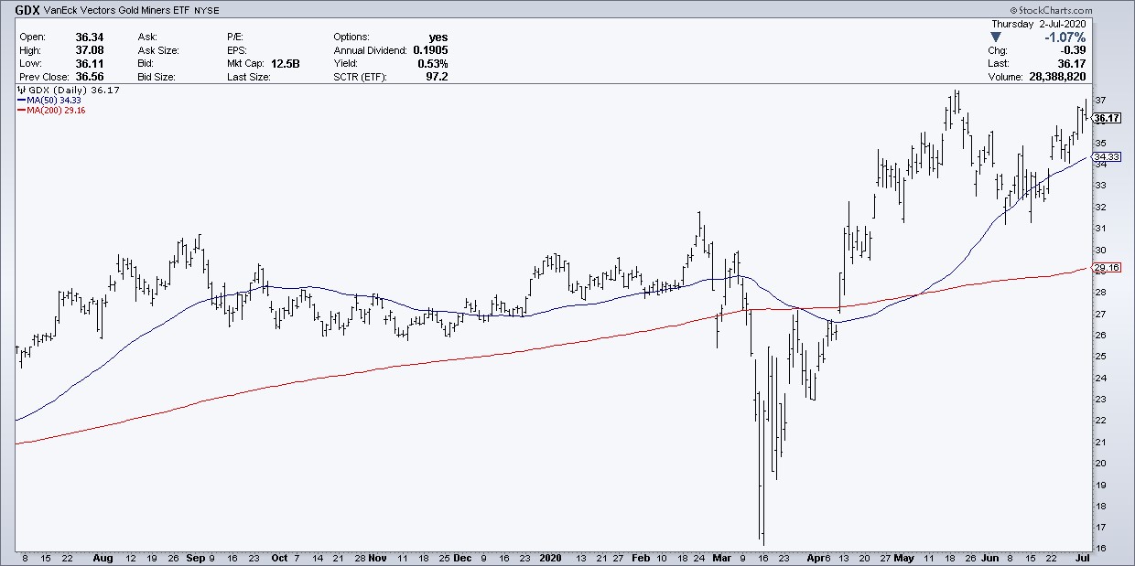The width and height of the screenshot is (1135, 566).
Task: Click the 16 price level on the axis
Action: [x=1100, y=548]
